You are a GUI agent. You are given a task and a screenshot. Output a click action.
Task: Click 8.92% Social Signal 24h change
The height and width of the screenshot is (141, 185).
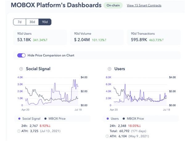(x=45, y=126)
